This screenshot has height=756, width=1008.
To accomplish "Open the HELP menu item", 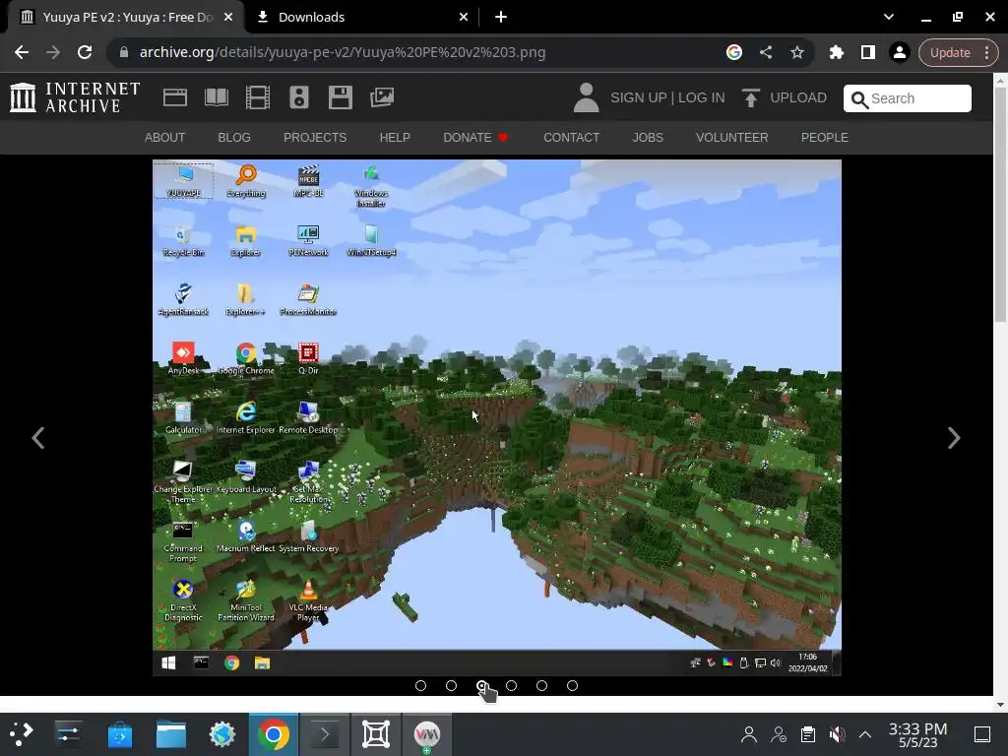I will tap(395, 138).
